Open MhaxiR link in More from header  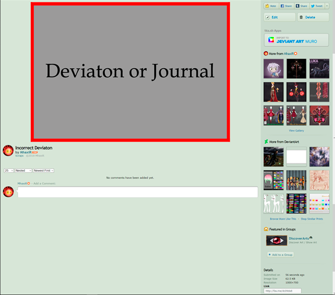(289, 54)
